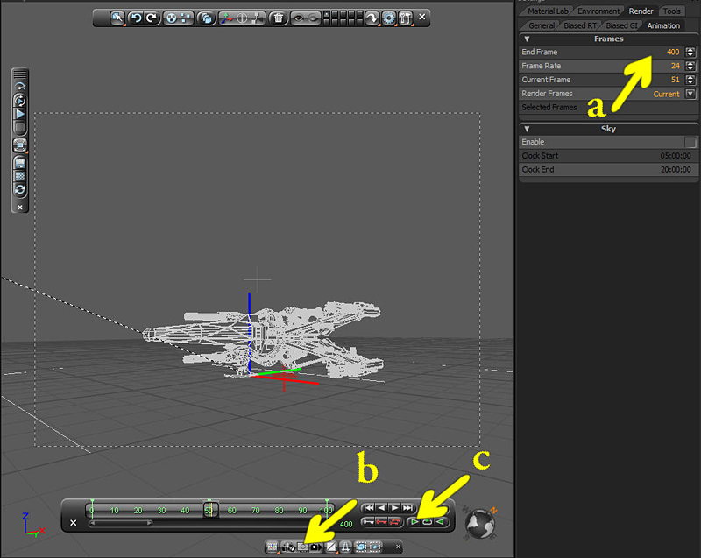Click the key icon on timeline

[x=369, y=522]
